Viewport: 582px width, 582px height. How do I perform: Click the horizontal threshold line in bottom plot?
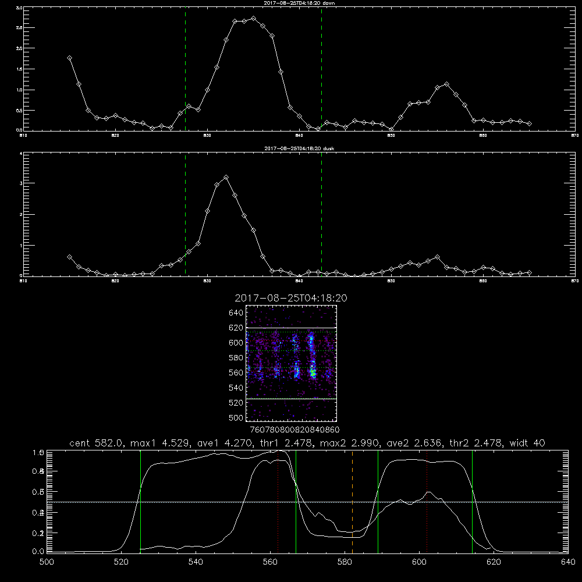tap(307, 502)
